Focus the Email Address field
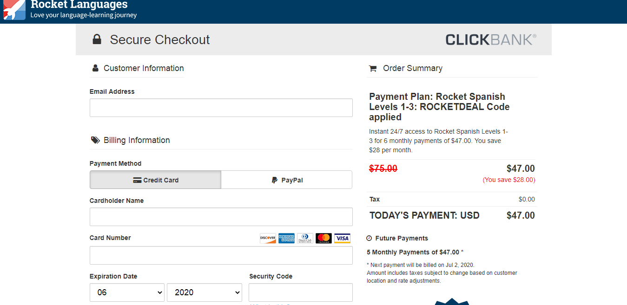Viewport: 627px width, 305px height. [221, 108]
